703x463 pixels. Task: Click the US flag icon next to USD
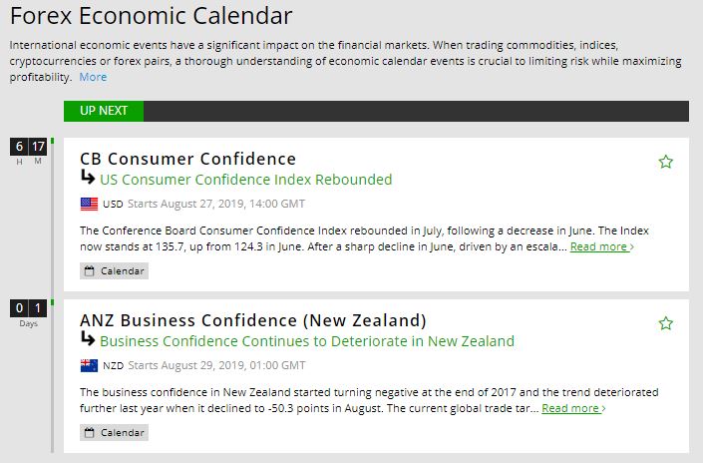89,204
